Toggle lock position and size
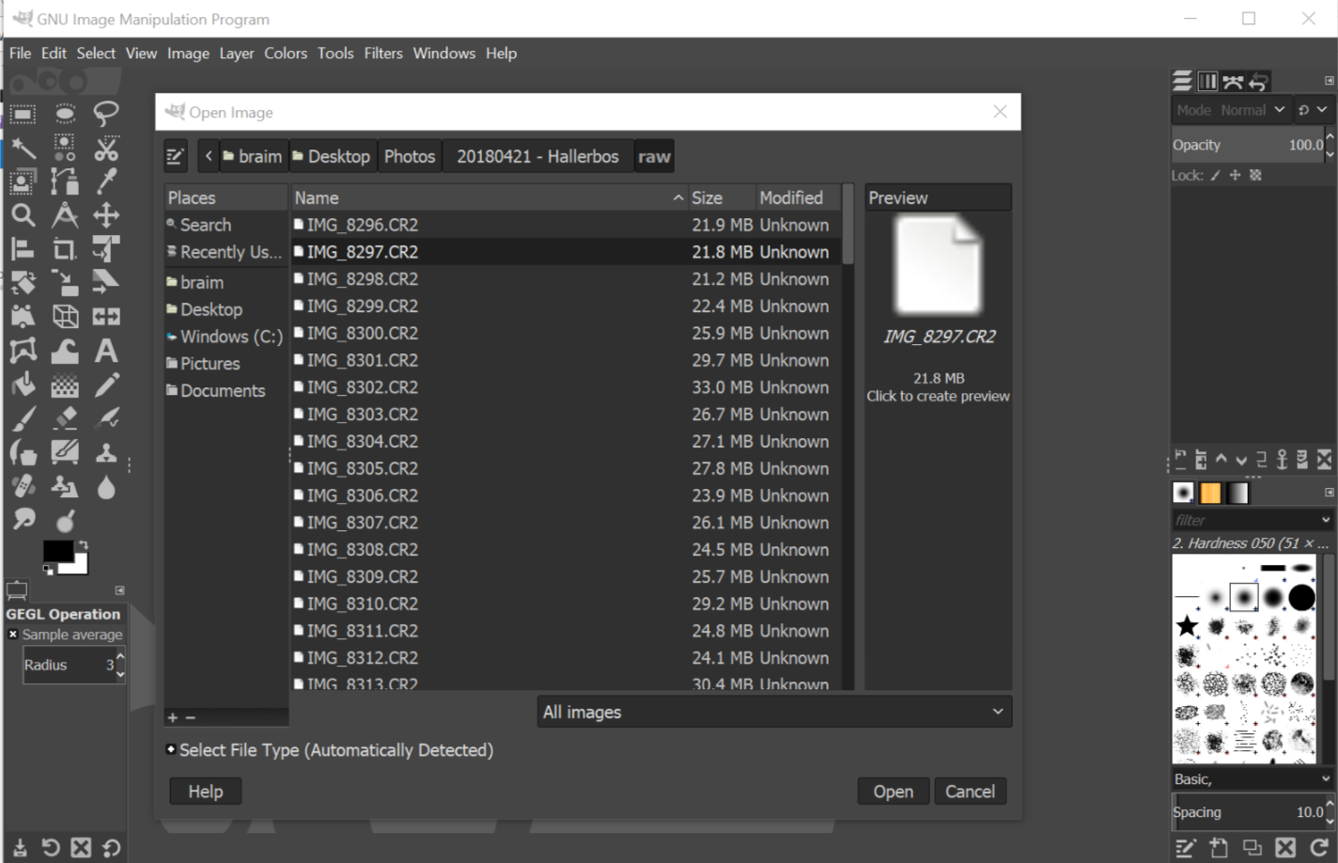 click(1235, 175)
